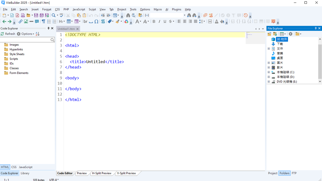The height and width of the screenshot is (181, 322).
Task: Open the history clock icon in the toolbar
Action: coord(246,15)
